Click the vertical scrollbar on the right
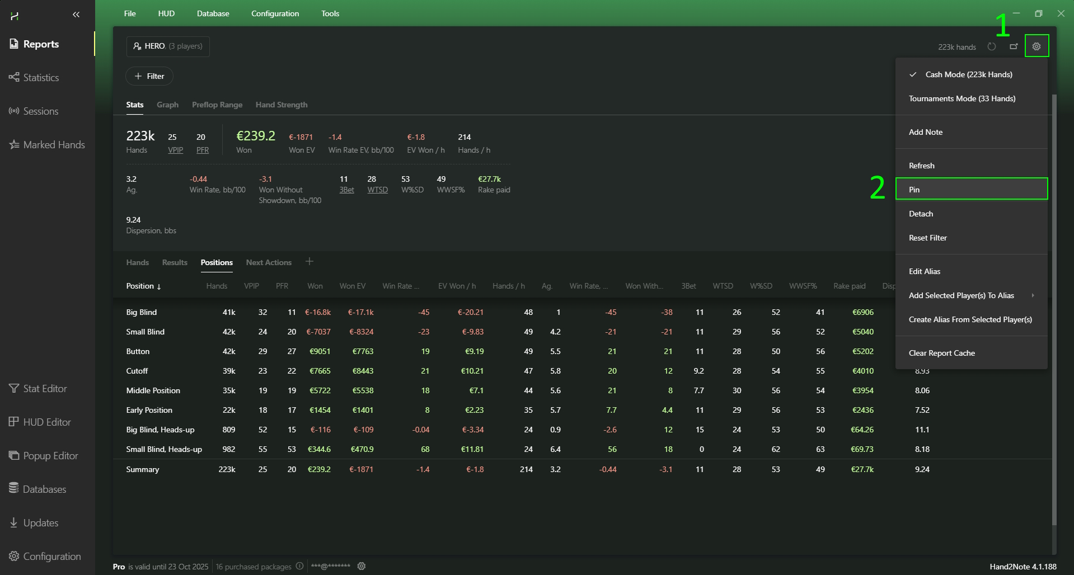 pyautogui.click(x=1054, y=308)
